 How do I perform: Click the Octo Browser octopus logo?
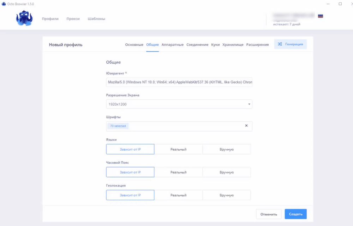[24, 18]
